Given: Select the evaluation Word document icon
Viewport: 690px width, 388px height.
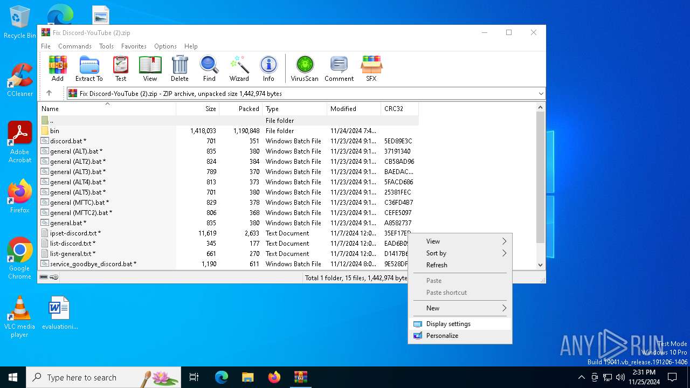Looking at the screenshot, I should 59,313.
